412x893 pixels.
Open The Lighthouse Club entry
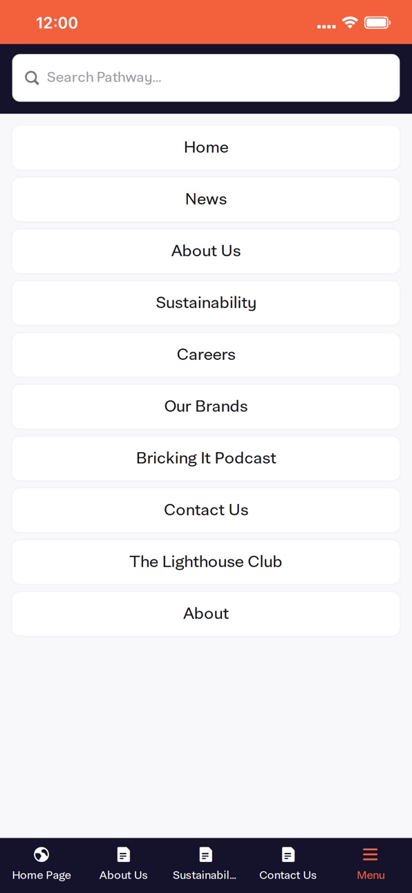click(x=206, y=561)
